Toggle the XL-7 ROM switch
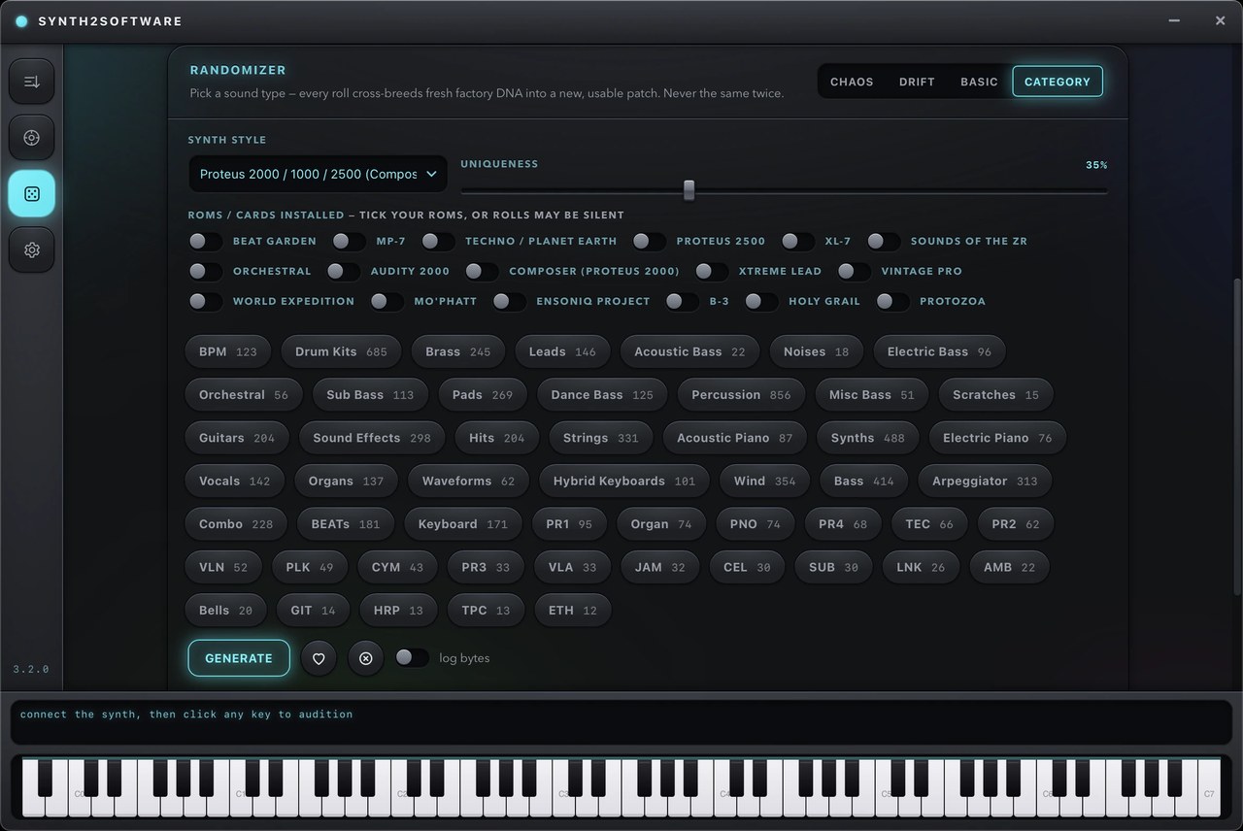The image size is (1243, 831). click(797, 241)
